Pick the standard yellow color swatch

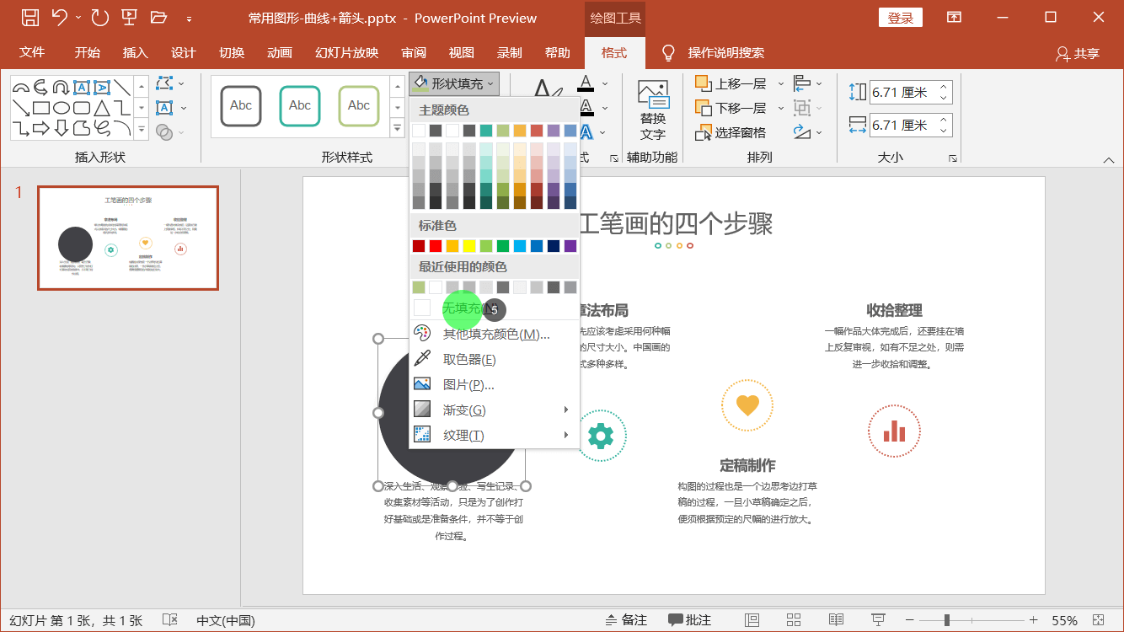click(469, 246)
